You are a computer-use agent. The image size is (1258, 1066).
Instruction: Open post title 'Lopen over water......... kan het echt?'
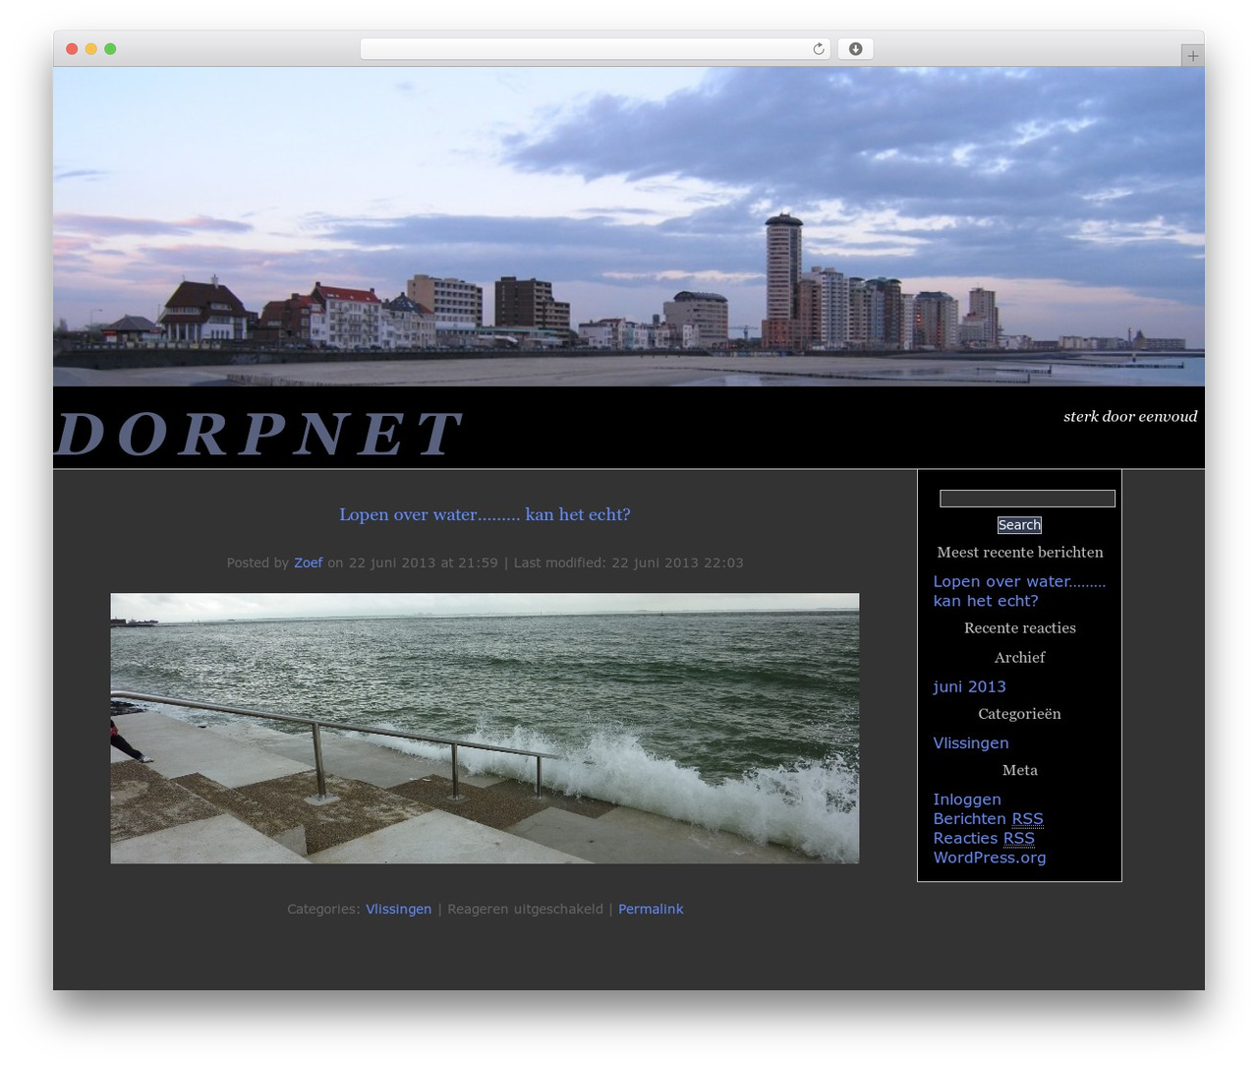coord(485,514)
